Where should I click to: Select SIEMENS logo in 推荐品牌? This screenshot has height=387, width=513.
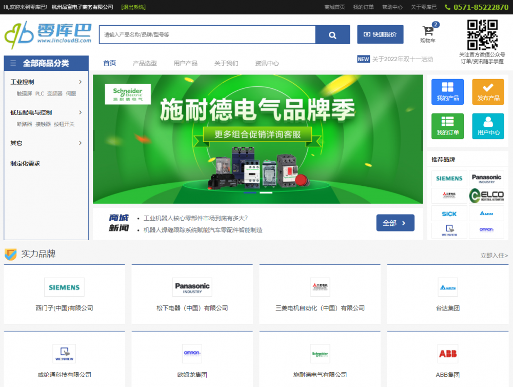click(449, 179)
